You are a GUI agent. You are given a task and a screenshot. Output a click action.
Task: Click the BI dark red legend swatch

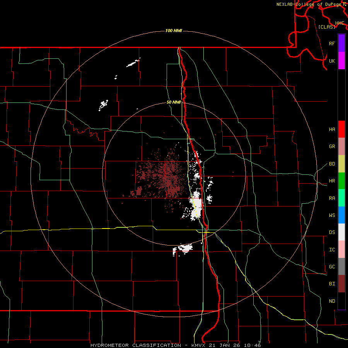341,284
